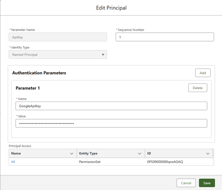
Task: Click into the masked Value field
Action: tap(111, 123)
